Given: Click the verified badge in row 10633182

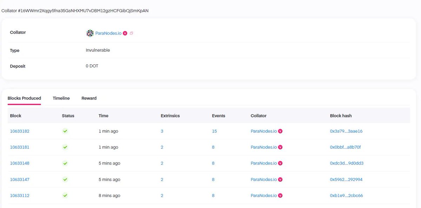Looking at the screenshot, I should coord(280,131).
